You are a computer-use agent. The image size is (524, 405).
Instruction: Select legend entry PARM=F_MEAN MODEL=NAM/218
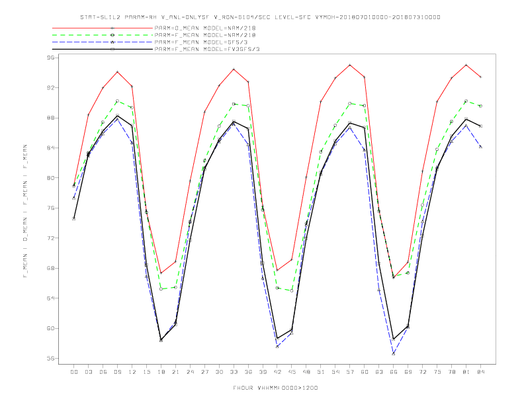point(205,35)
